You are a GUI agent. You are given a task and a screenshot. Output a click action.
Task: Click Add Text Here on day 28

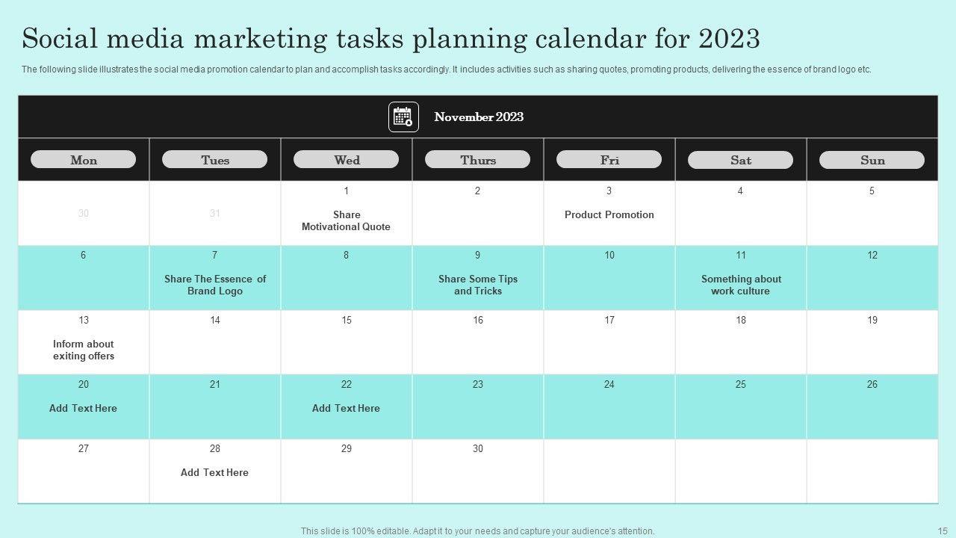click(214, 472)
